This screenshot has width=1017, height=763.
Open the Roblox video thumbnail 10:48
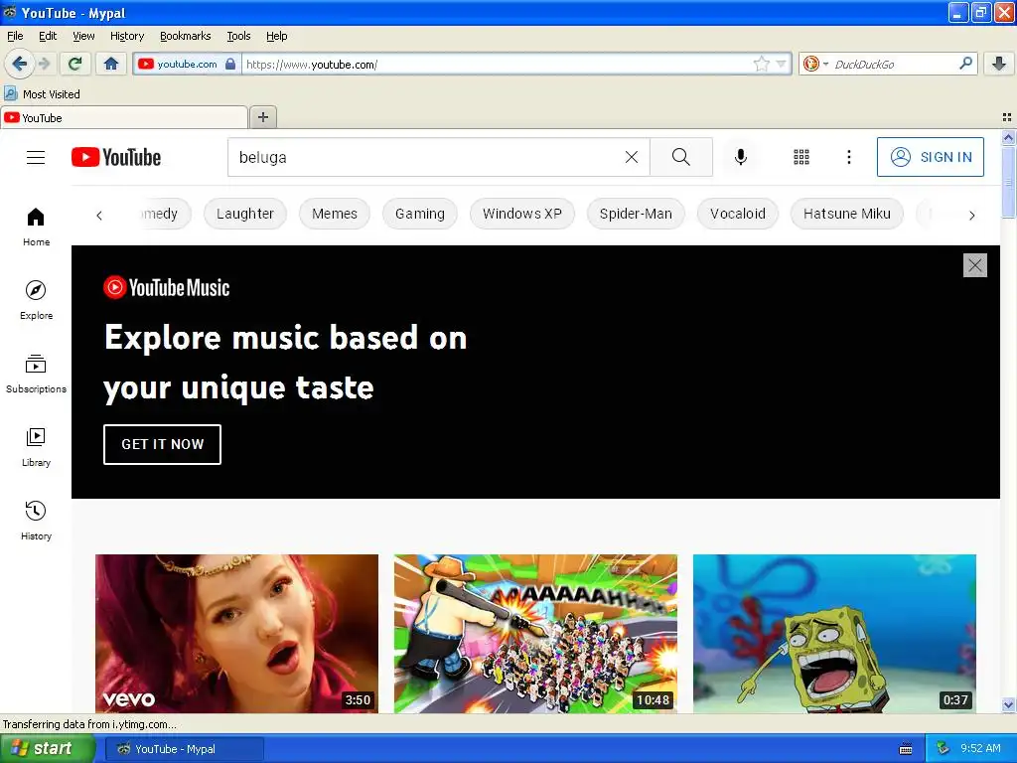click(535, 633)
